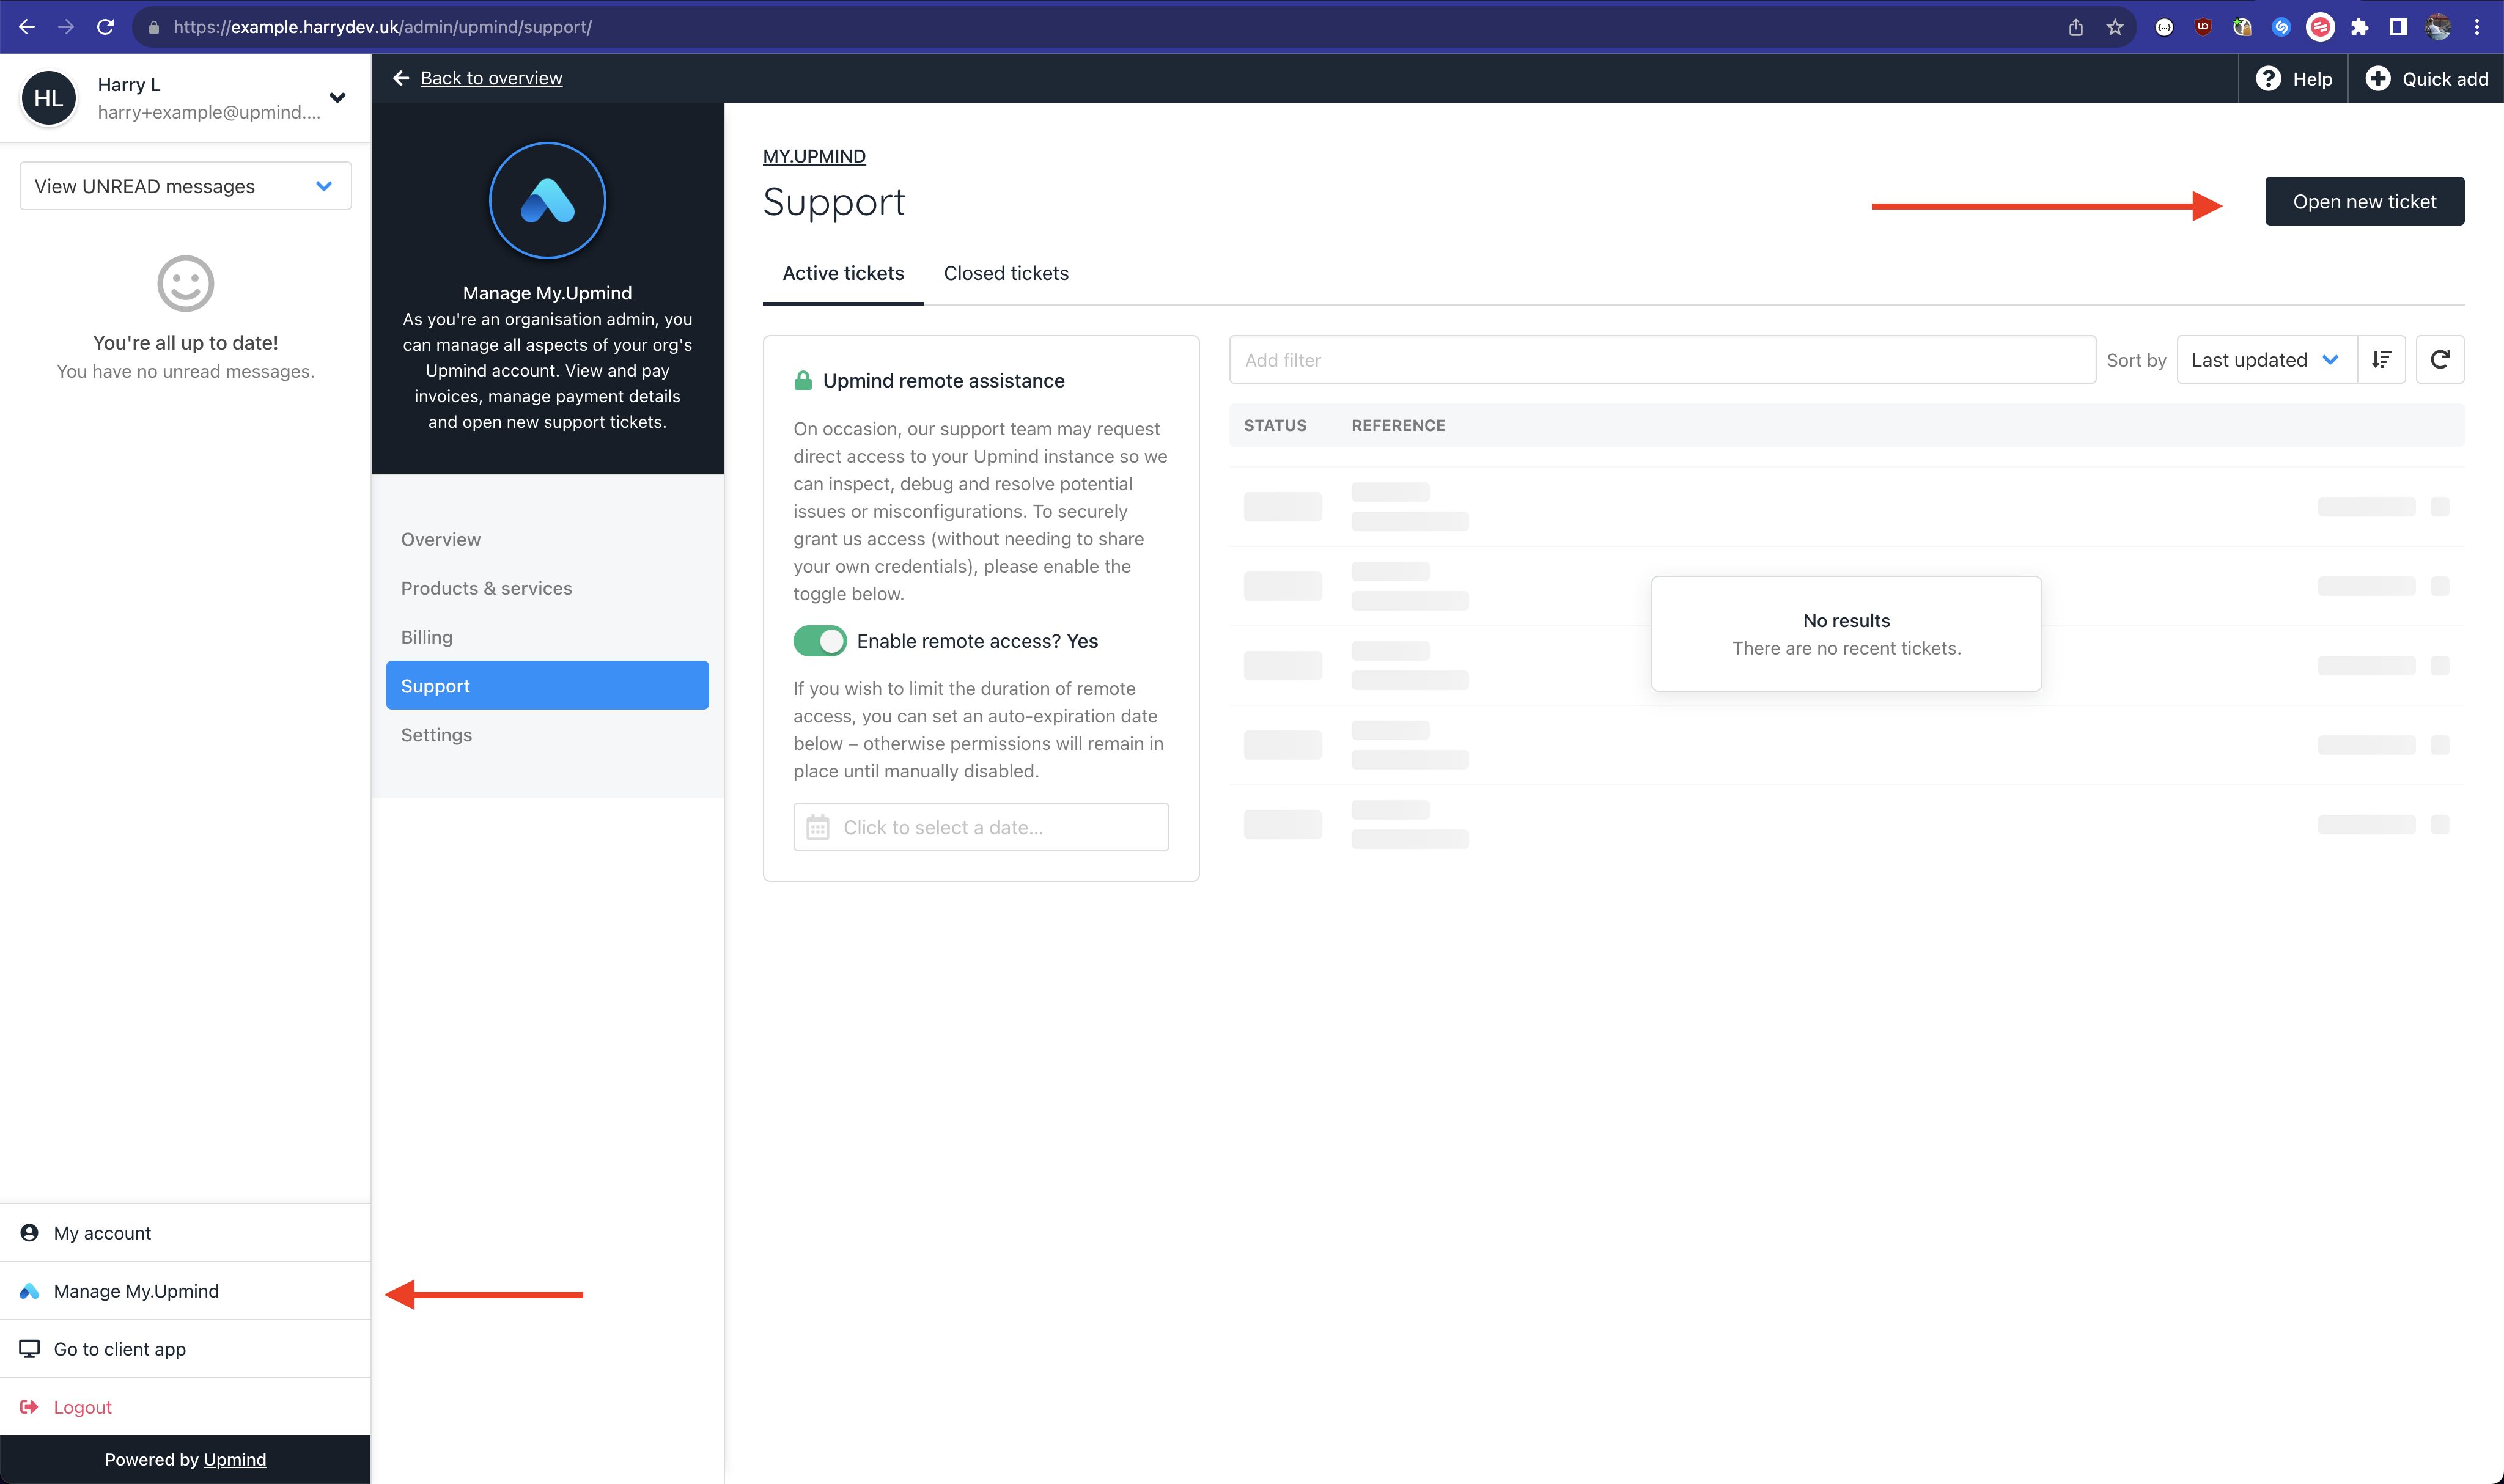This screenshot has width=2504, height=1484.
Task: Toggle sort direction icon next to Last updated
Action: point(2381,360)
